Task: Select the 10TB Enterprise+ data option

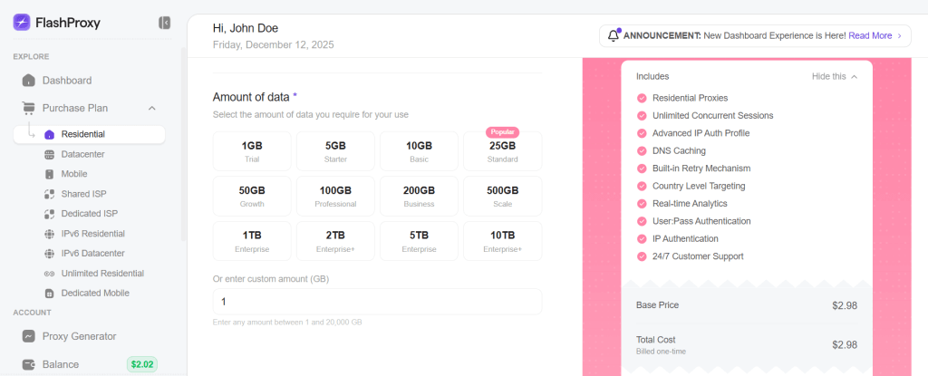Action: click(502, 241)
